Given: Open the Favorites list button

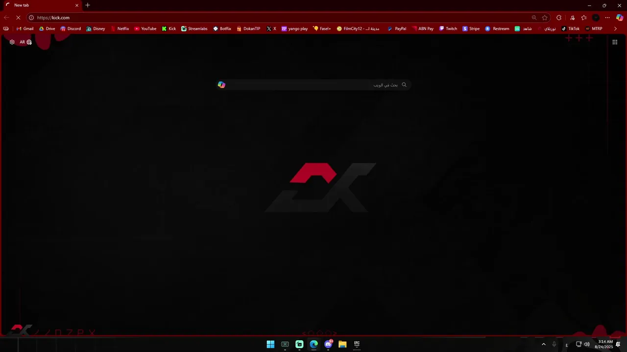Looking at the screenshot, I should click(x=584, y=18).
